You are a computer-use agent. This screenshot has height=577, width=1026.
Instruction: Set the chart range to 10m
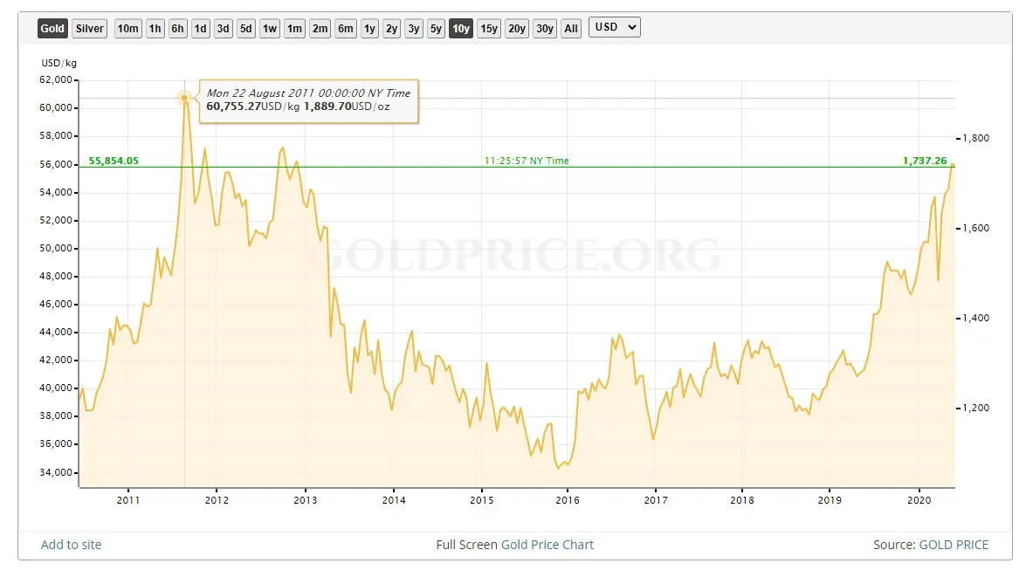pyautogui.click(x=127, y=28)
